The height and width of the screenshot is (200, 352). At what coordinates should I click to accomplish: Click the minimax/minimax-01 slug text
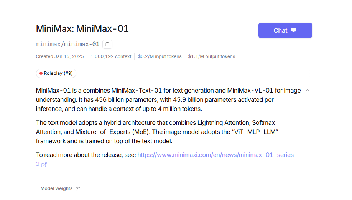pyautogui.click(x=67, y=44)
